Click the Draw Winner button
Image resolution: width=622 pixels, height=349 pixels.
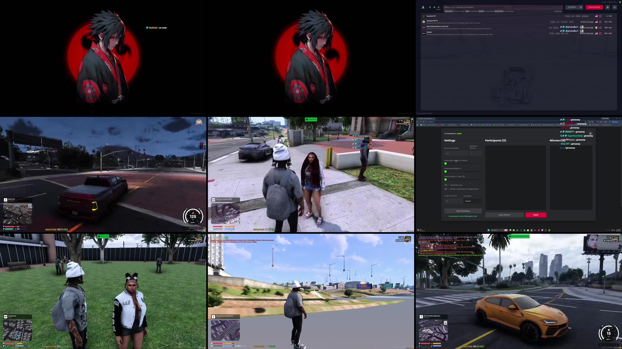[504, 215]
